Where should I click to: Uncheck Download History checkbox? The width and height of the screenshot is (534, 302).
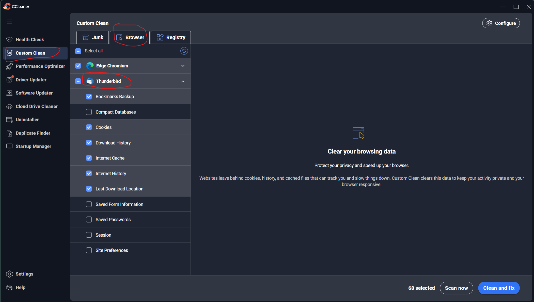tap(89, 143)
